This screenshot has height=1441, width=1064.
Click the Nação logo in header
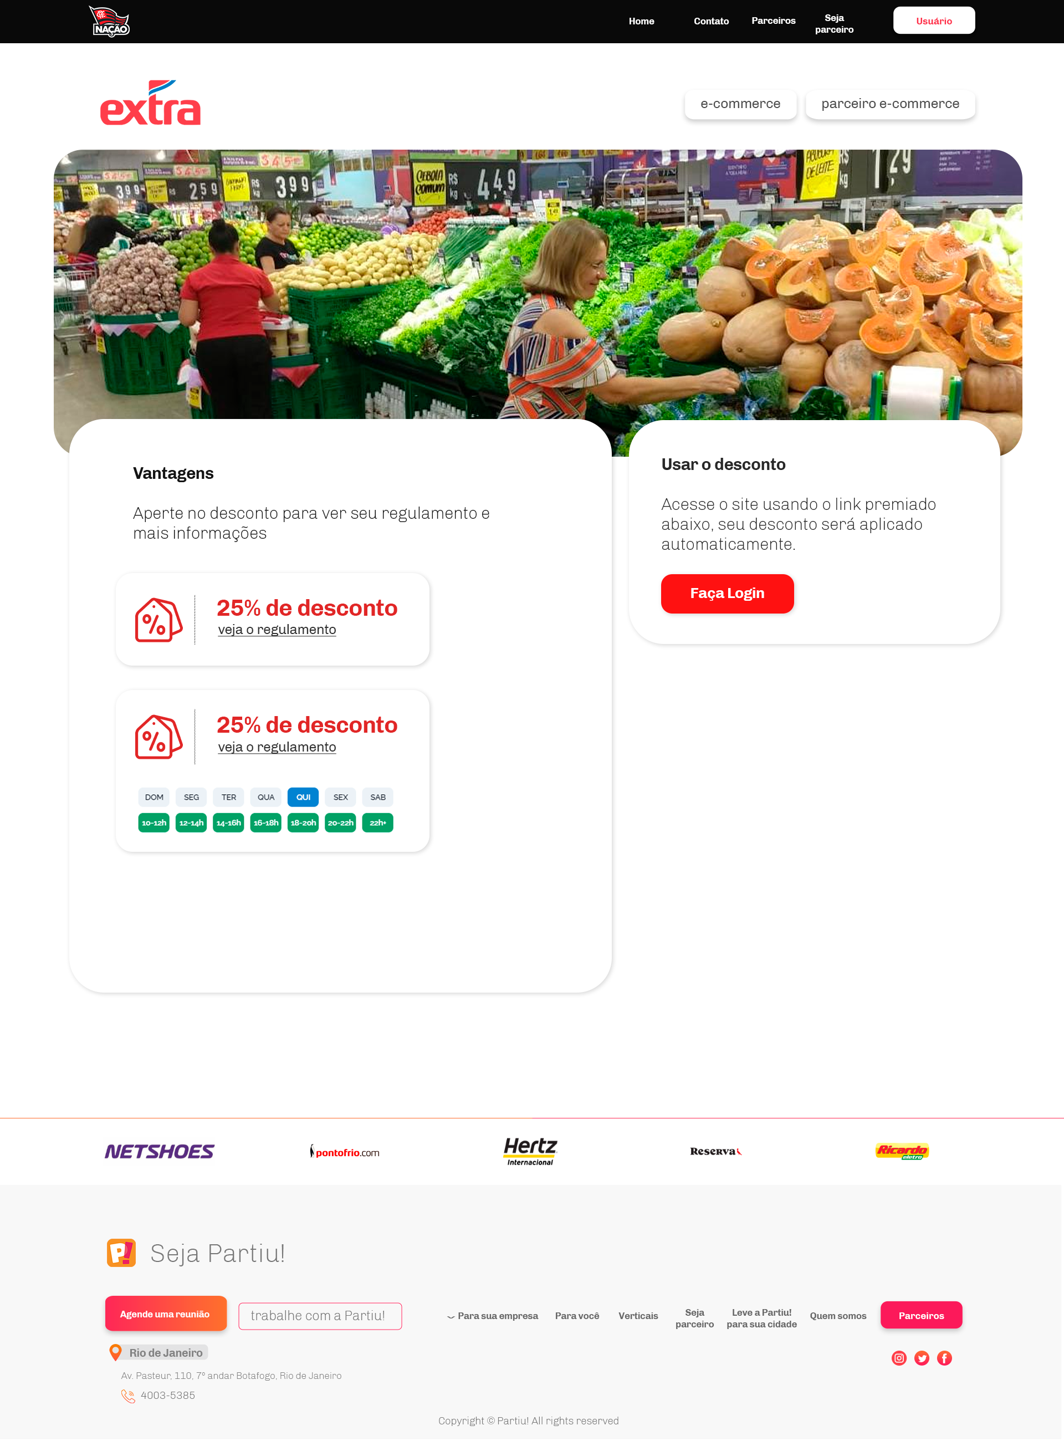[x=110, y=21]
